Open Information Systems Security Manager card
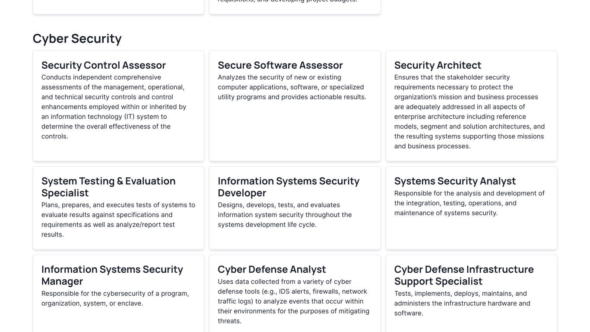 point(118,294)
